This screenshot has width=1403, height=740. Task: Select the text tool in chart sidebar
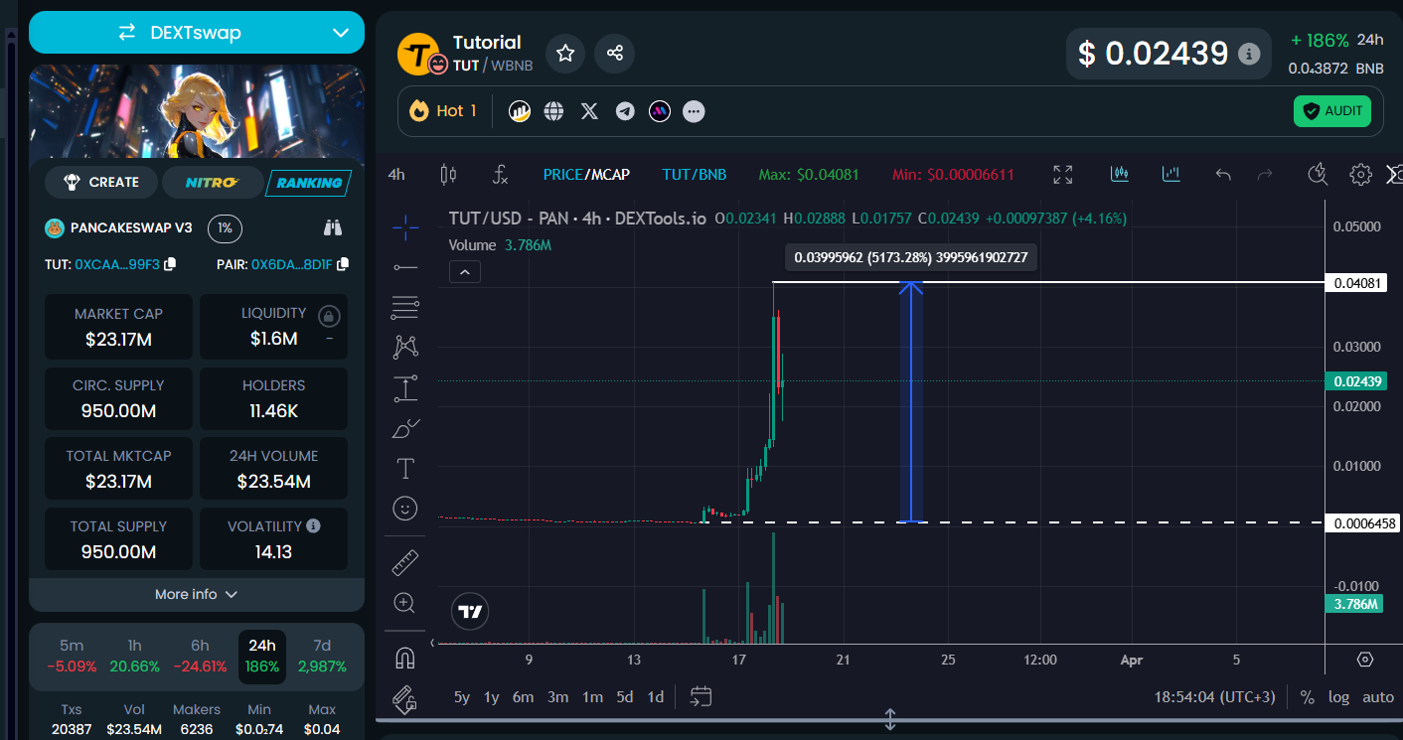pyautogui.click(x=404, y=468)
